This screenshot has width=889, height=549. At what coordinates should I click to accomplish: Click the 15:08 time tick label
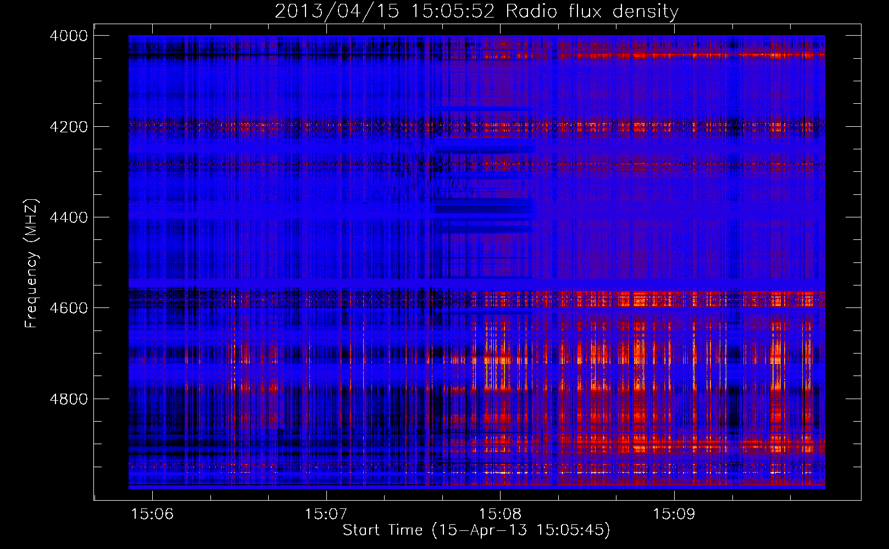pyautogui.click(x=500, y=514)
